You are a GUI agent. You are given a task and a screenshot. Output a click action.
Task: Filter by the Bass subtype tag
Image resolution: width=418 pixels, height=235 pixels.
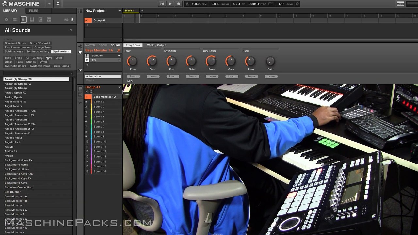[8, 58]
